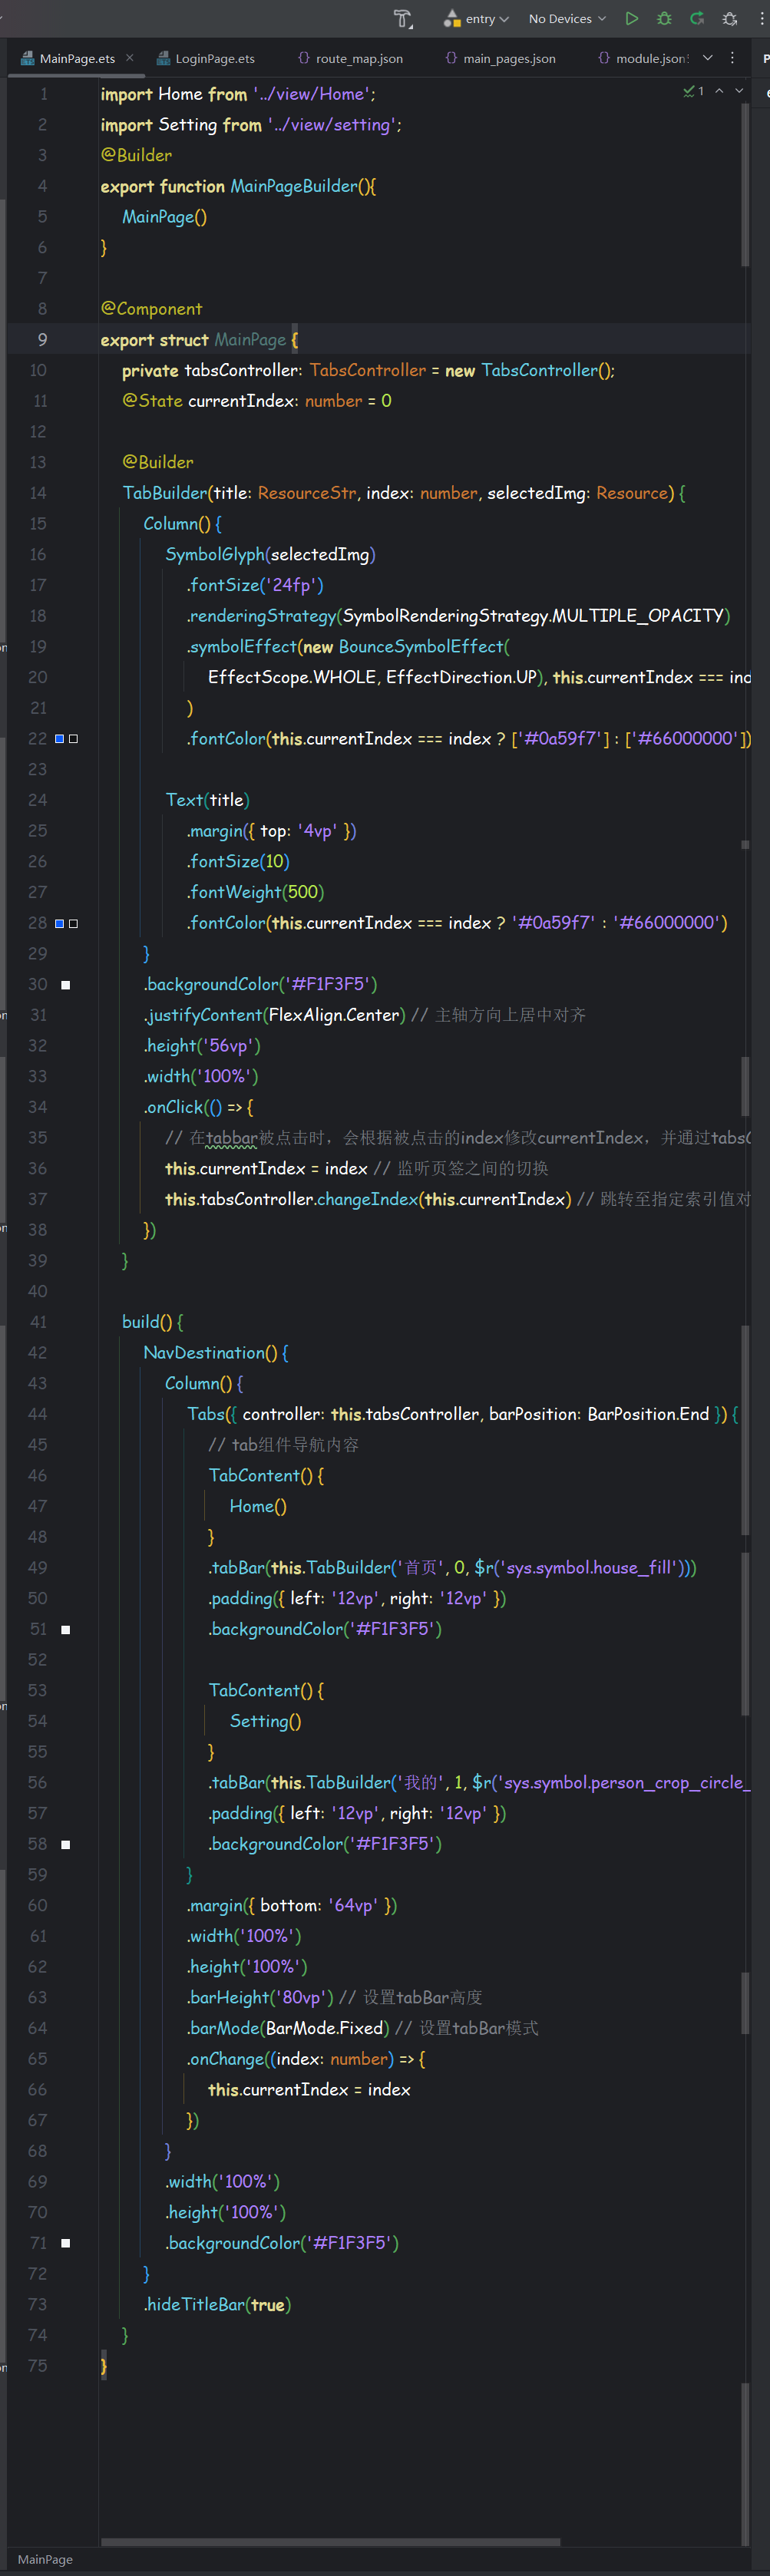Start debugging with the bug icon
This screenshot has height=2576, width=770.
664,19
